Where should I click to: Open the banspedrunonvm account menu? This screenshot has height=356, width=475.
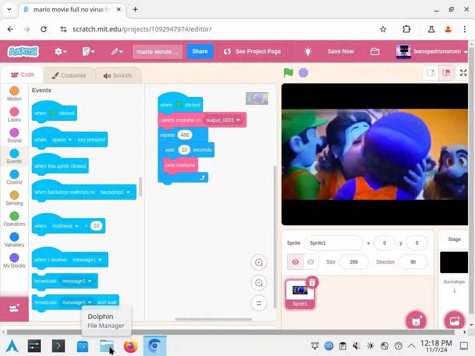[x=431, y=51]
